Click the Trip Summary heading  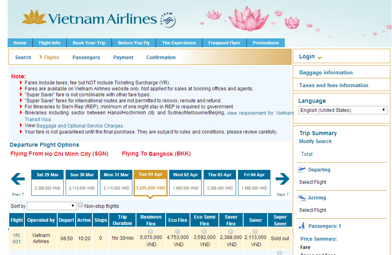[318, 133]
